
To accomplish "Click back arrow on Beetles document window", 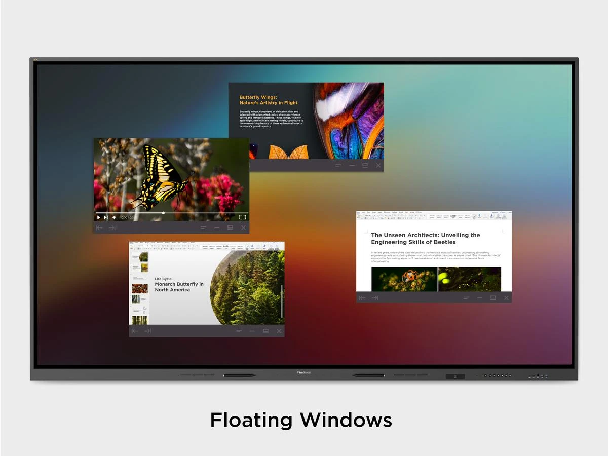I will tap(362, 298).
